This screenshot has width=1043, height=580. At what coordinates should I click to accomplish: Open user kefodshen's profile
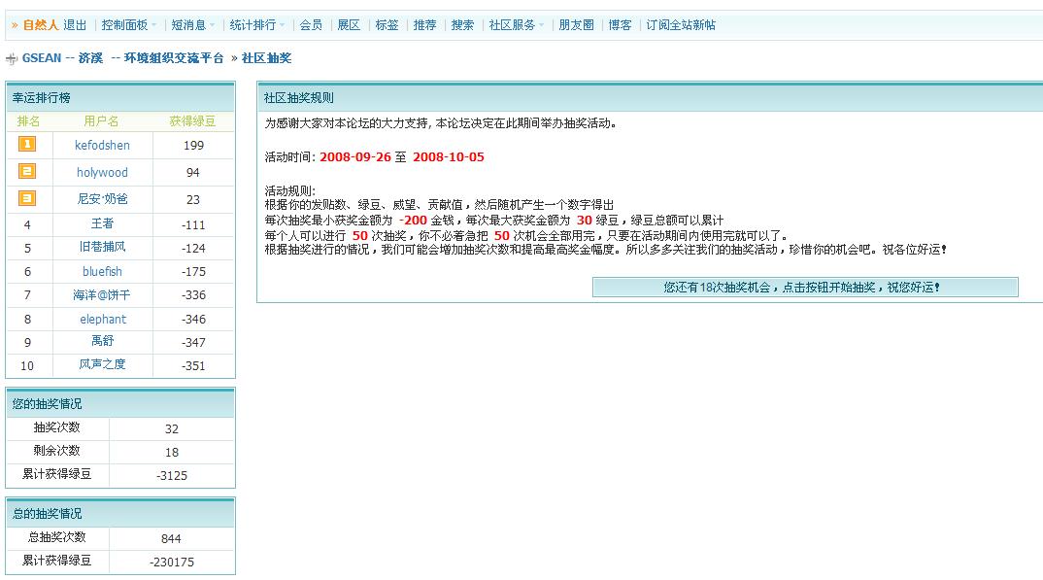pyautogui.click(x=102, y=145)
